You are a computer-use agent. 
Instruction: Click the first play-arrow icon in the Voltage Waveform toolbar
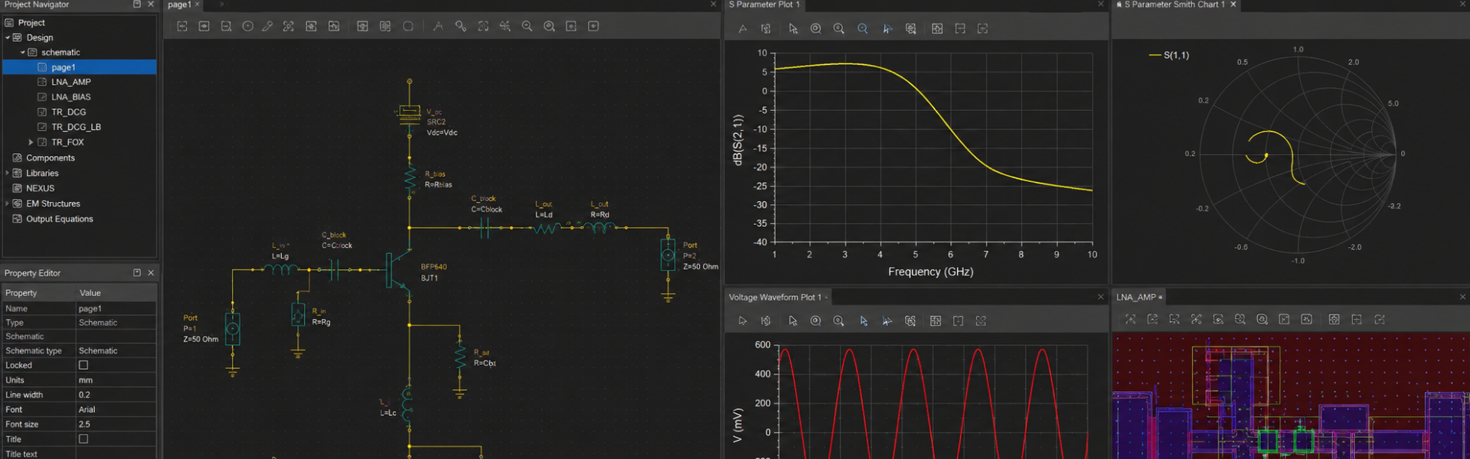tap(743, 321)
